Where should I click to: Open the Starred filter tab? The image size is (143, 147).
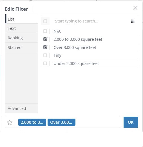(x=21, y=48)
